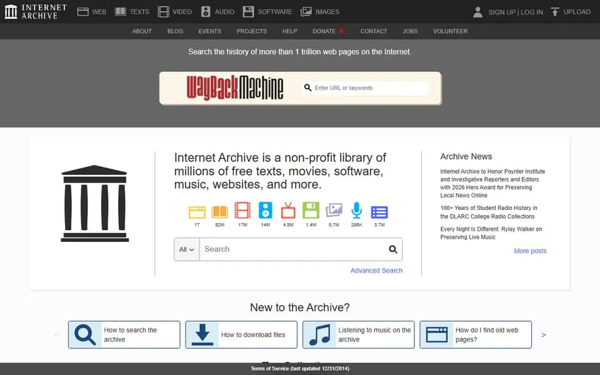Open the How to download files card

coord(241,335)
